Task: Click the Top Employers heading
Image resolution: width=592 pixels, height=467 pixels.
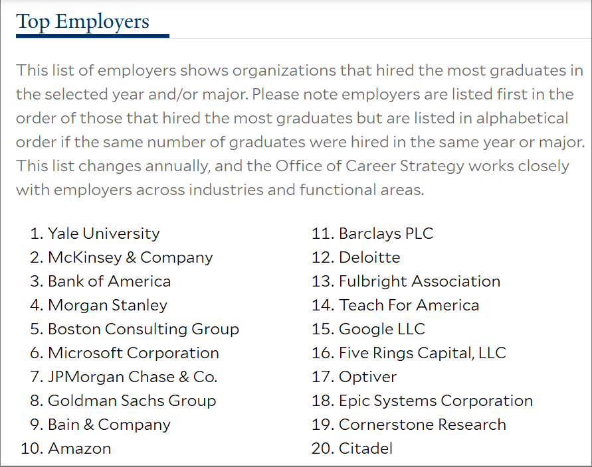Action: [82, 21]
